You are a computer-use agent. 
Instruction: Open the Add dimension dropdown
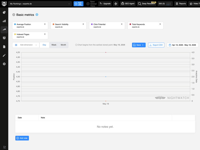coord(26,45)
